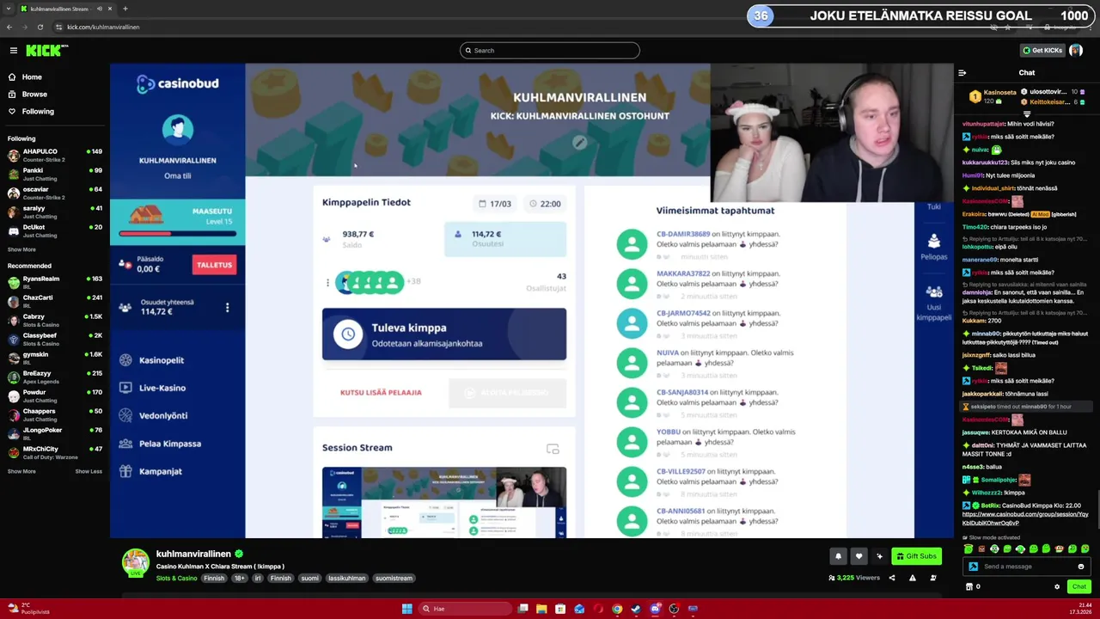The width and height of the screenshot is (1100, 619).
Task: Open Osuudet yhteensä three-dot menu
Action: tap(227, 308)
